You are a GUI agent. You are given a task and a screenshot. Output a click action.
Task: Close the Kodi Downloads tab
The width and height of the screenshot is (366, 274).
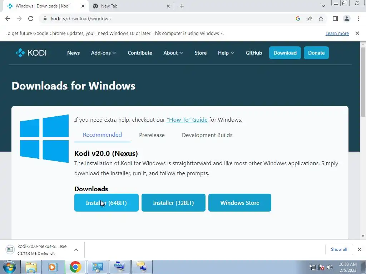click(x=83, y=6)
